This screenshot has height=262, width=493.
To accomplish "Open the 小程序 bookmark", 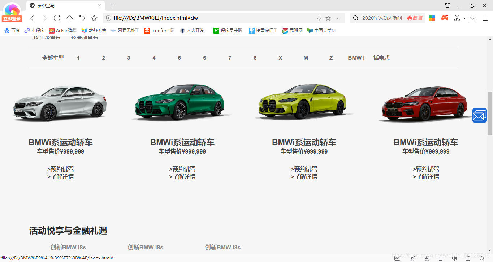I will [x=34, y=31].
